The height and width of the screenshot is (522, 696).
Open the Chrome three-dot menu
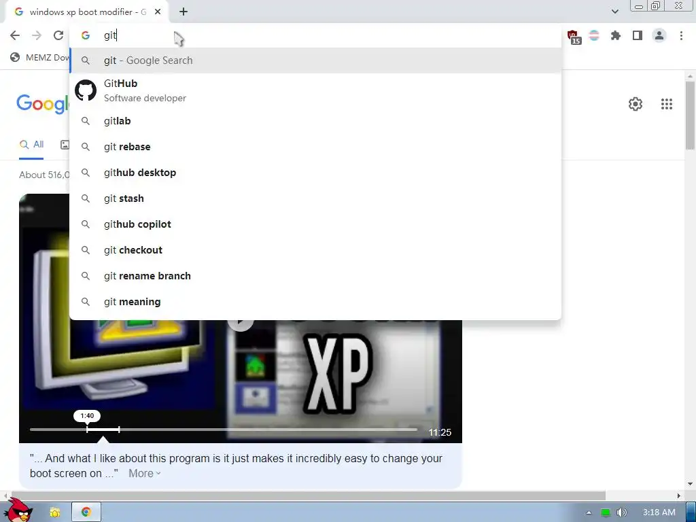[x=681, y=35]
